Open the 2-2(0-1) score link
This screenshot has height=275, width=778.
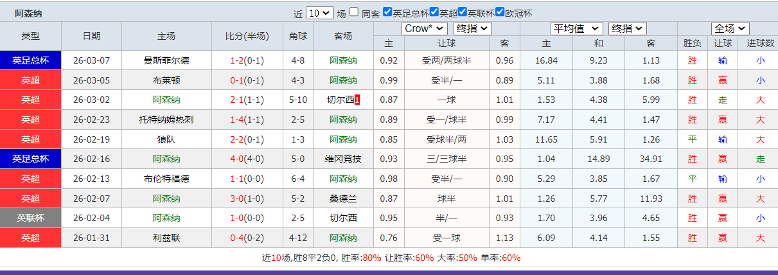[x=247, y=139]
